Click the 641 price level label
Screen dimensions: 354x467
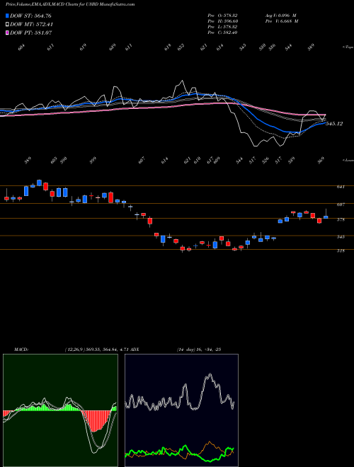(341, 187)
